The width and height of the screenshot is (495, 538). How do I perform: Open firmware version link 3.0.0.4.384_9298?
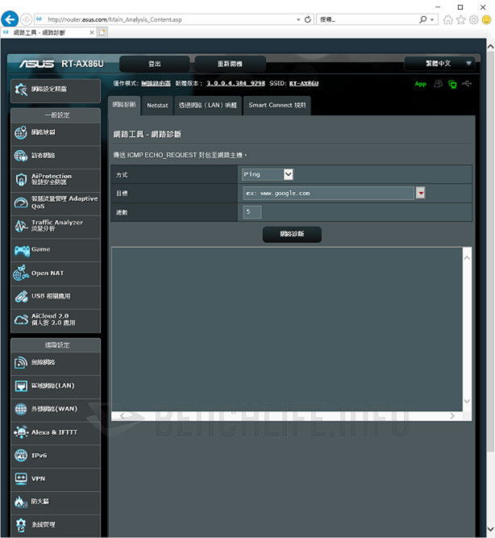(235, 83)
